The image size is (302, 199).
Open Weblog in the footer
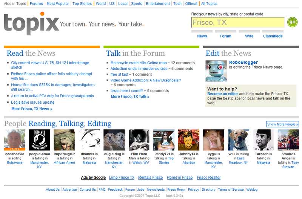point(252,189)
